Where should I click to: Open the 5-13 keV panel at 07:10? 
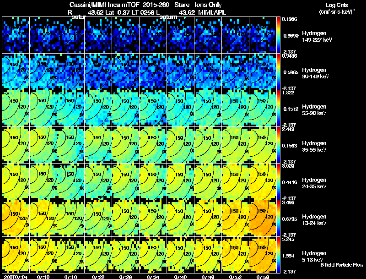coord(43,255)
